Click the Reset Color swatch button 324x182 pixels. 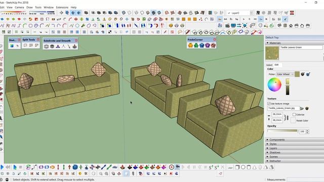293,120
